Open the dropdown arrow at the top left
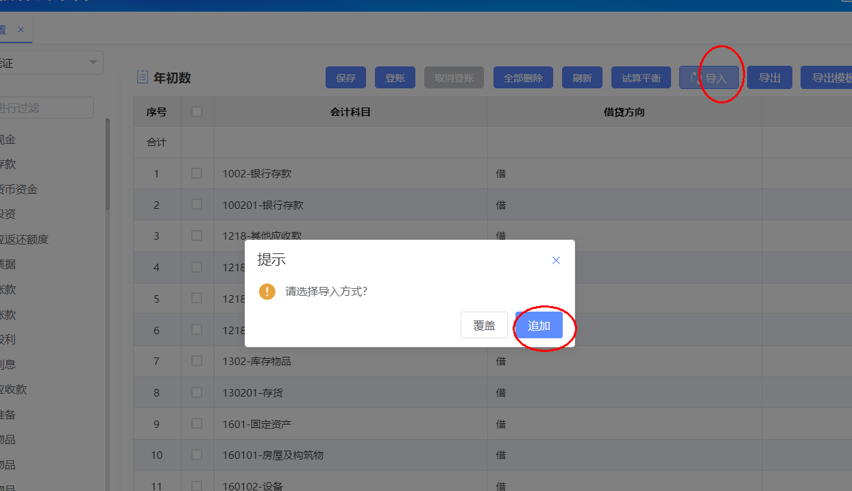Viewport: 852px width, 491px height. [x=93, y=63]
